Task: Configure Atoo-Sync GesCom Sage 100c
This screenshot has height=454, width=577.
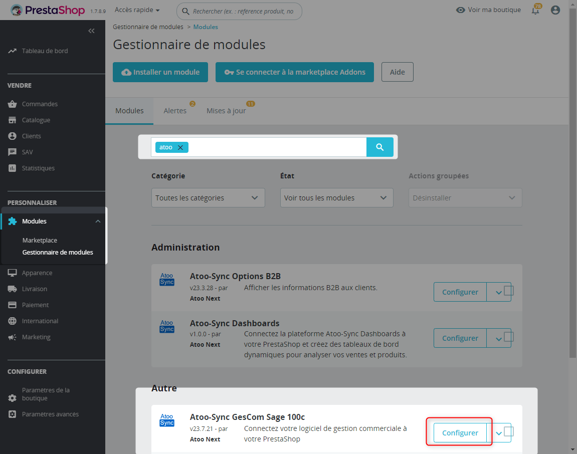Action: pos(460,433)
